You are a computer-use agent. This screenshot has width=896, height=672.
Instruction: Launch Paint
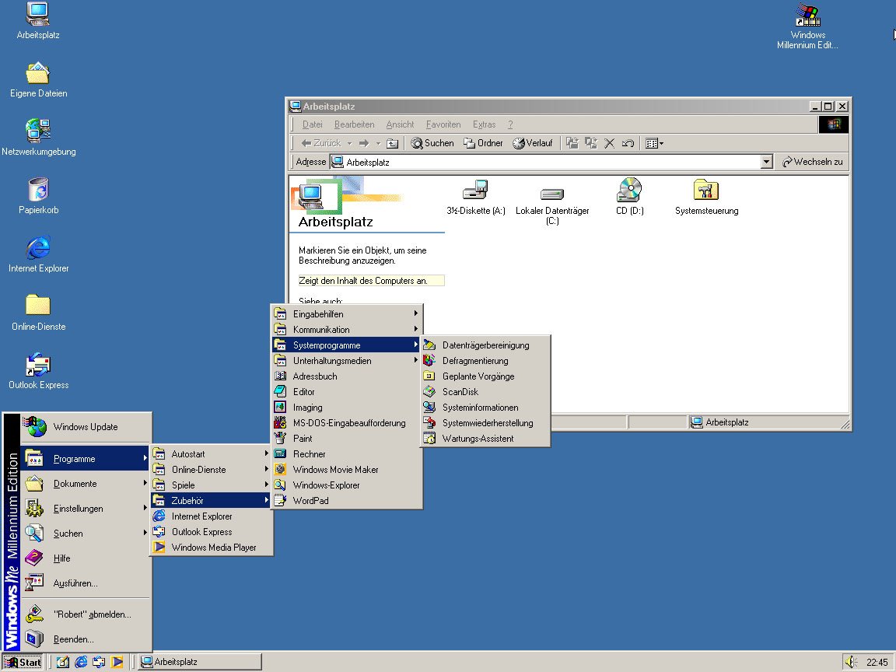346,439
